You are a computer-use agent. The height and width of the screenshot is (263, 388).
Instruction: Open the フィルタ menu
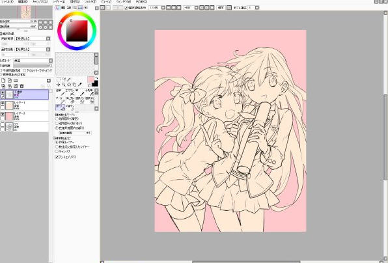tap(90, 1)
